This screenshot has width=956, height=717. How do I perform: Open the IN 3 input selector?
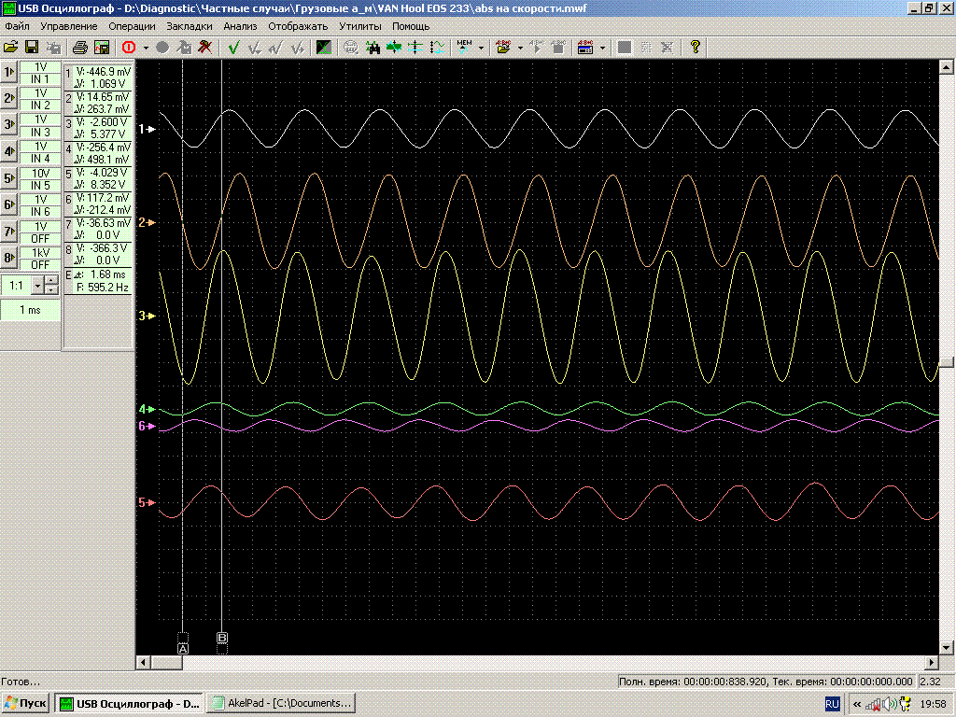[x=40, y=133]
